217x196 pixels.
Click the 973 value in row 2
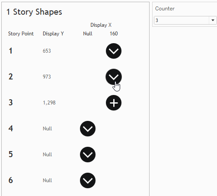coord(47,77)
